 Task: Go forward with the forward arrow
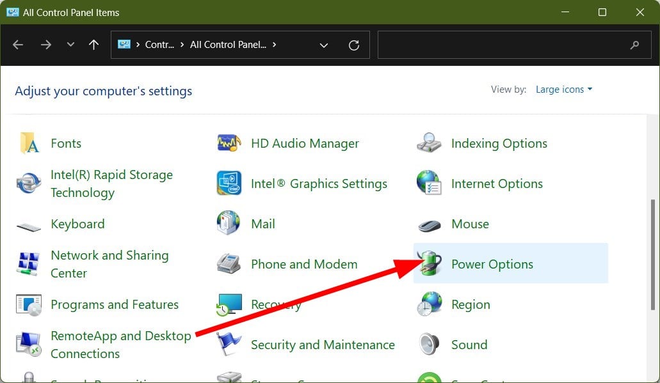[46, 45]
